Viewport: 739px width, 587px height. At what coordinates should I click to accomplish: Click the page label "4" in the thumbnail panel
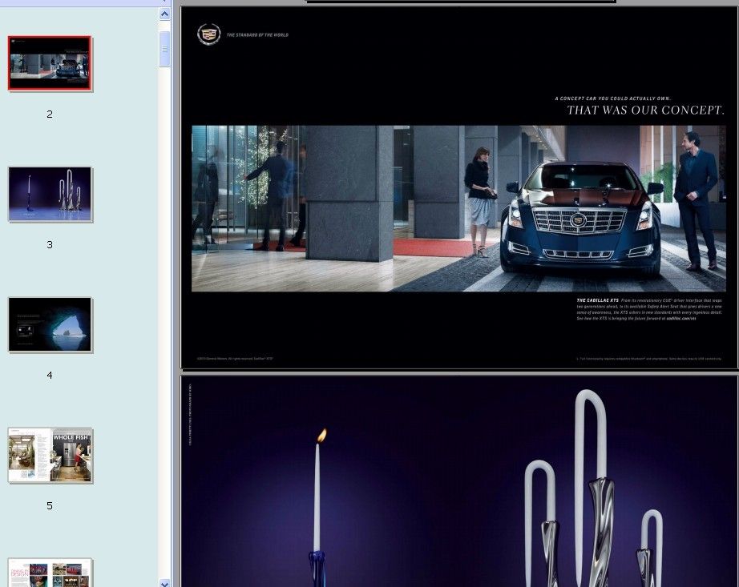pyautogui.click(x=50, y=375)
